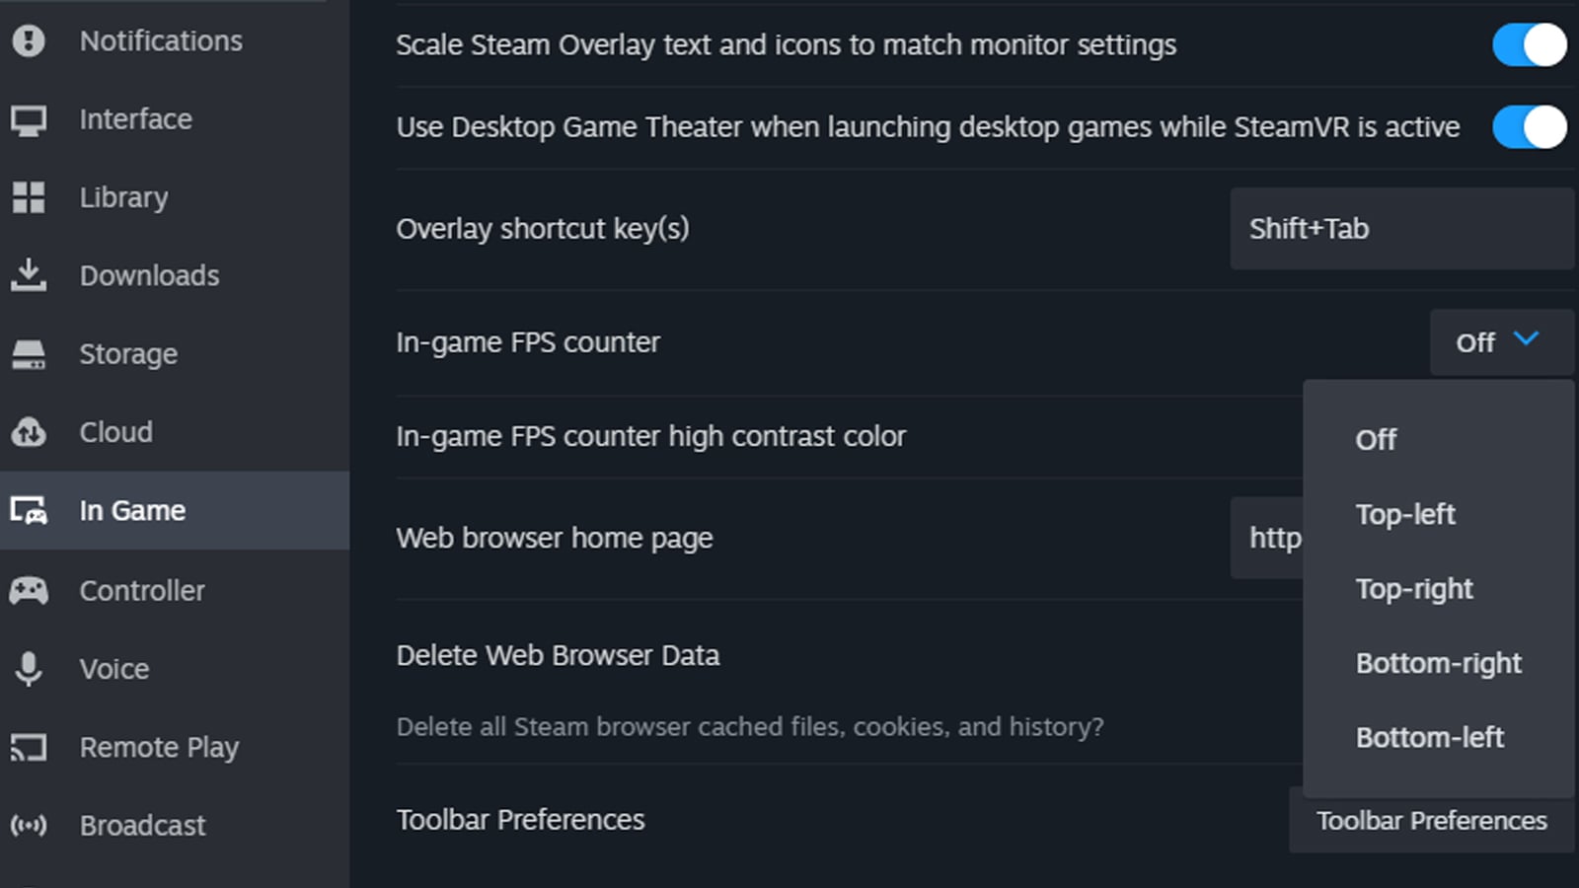Image resolution: width=1579 pixels, height=888 pixels.
Task: Open Controller settings via the gamepad icon
Action: (30, 590)
